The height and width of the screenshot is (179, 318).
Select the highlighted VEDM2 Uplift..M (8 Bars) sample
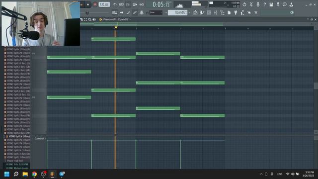(17, 136)
